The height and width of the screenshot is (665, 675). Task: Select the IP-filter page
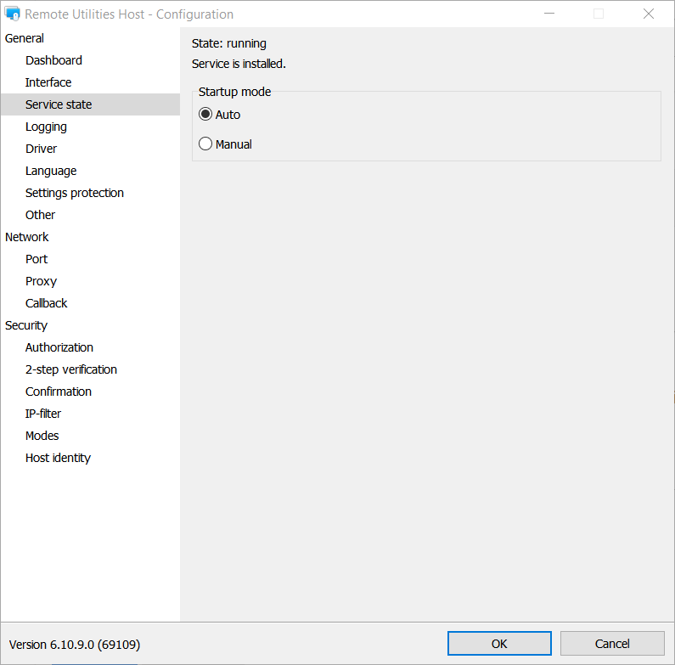[x=43, y=414]
